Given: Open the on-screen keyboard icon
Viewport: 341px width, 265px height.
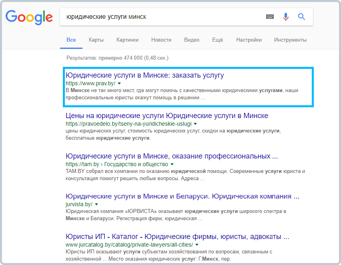Looking at the screenshot, I should [x=270, y=16].
